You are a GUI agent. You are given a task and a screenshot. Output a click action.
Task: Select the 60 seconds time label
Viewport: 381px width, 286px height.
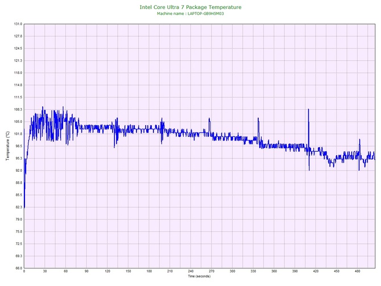(x=65, y=271)
